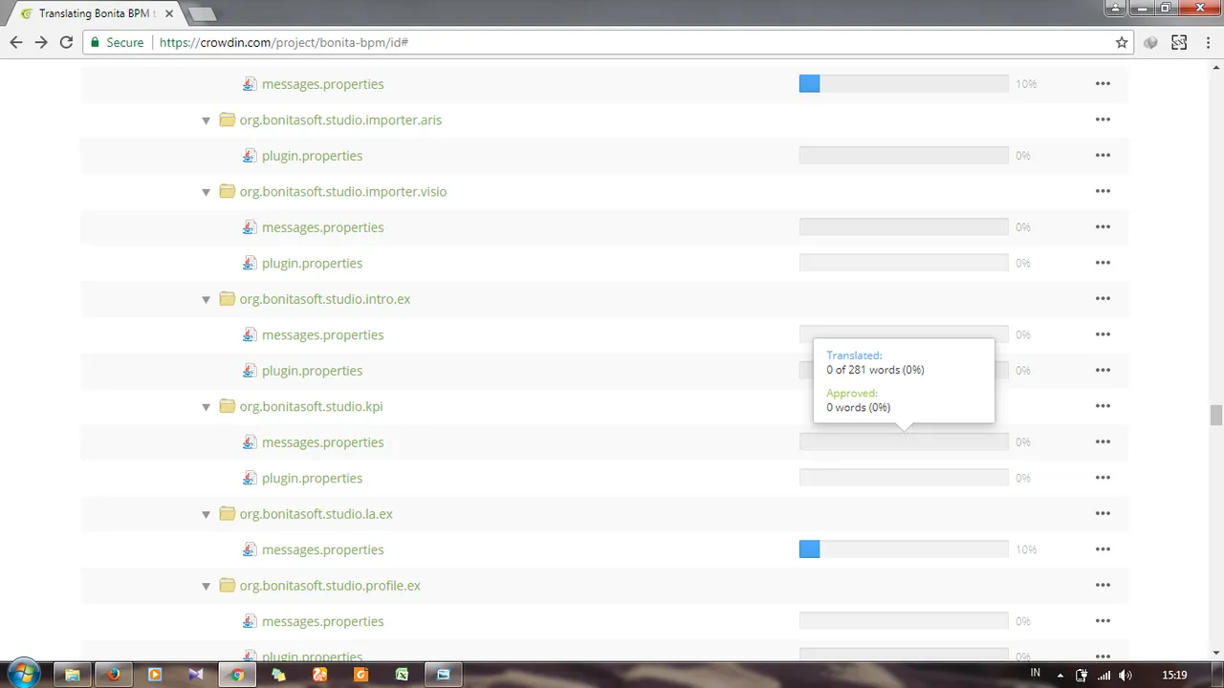The height and width of the screenshot is (688, 1224).
Task: Click file icon of plugin.properties under importer.aris
Action: click(x=250, y=156)
